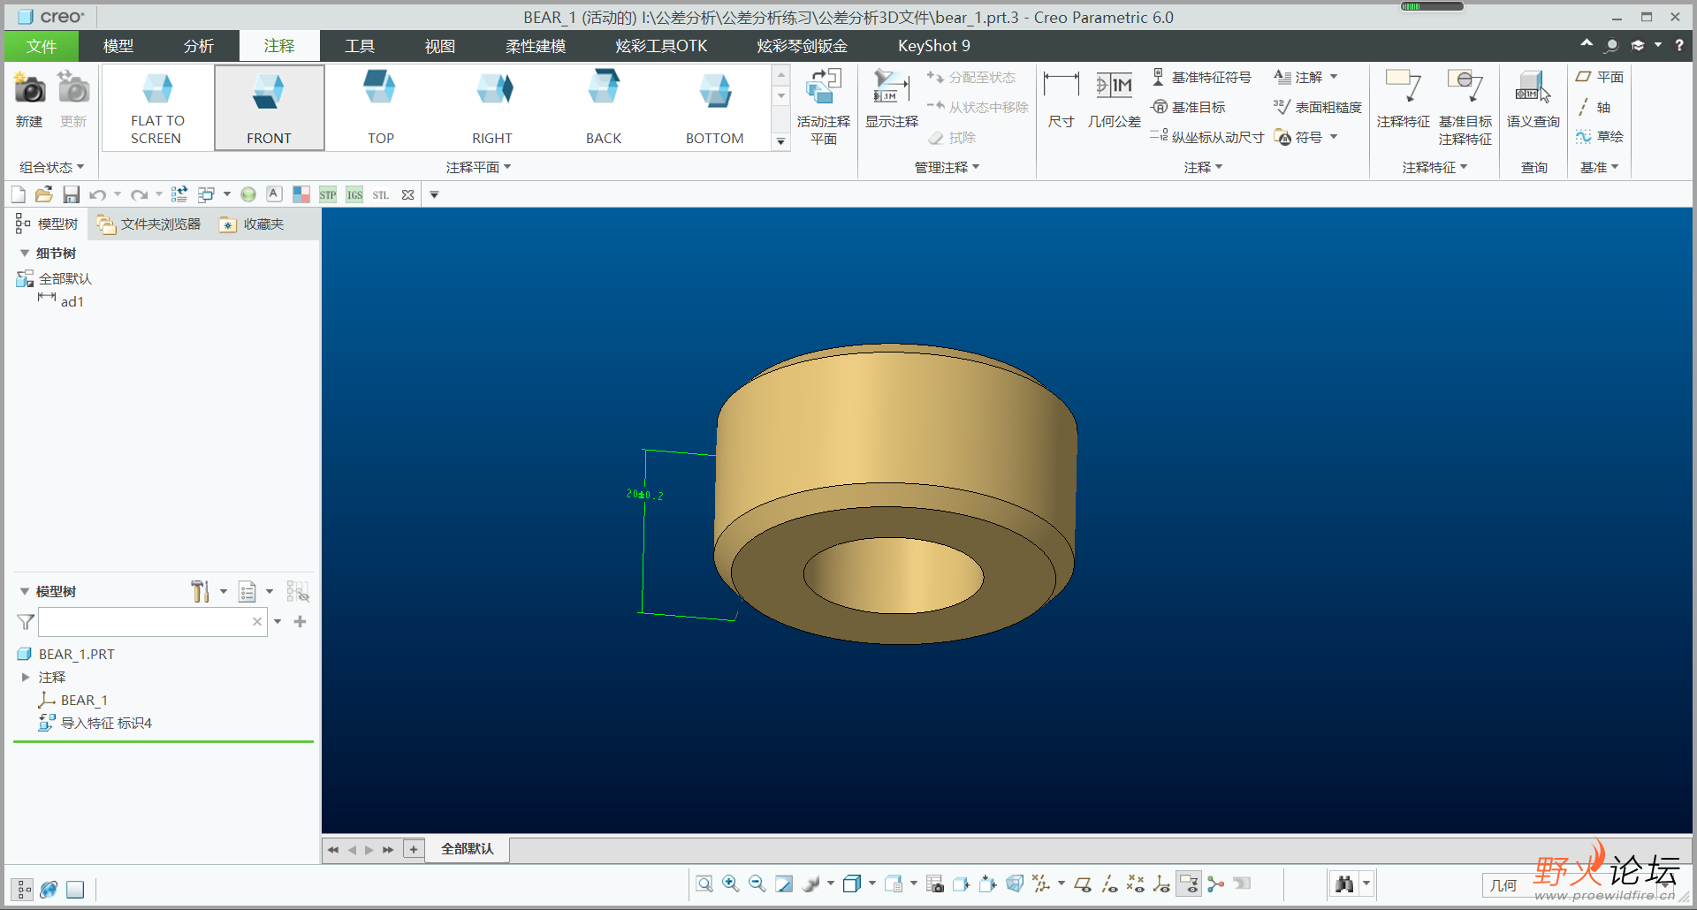Select the BACK annotation plane

(604, 108)
